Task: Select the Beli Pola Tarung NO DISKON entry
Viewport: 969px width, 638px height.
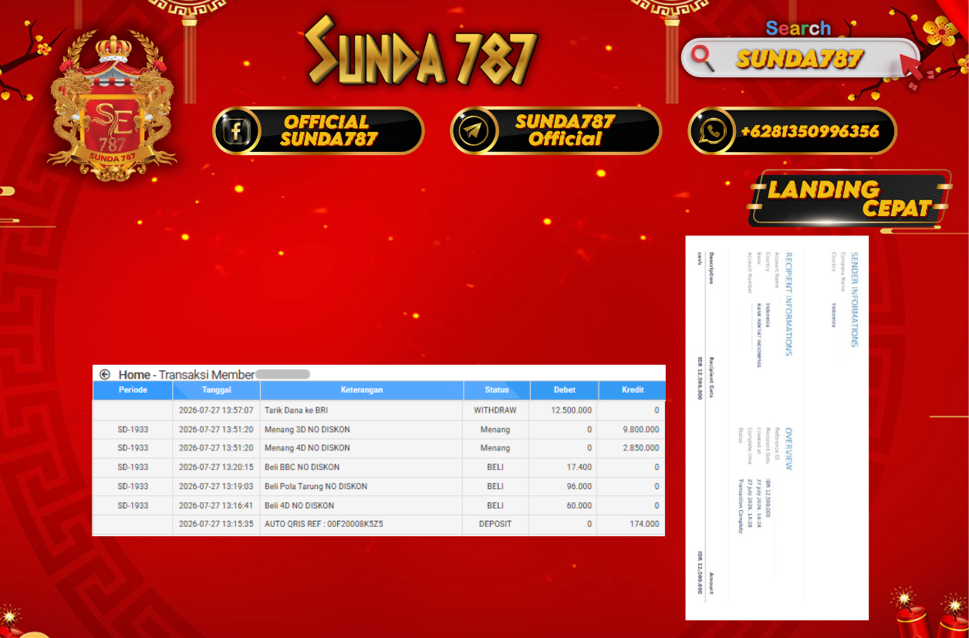Action: point(316,486)
